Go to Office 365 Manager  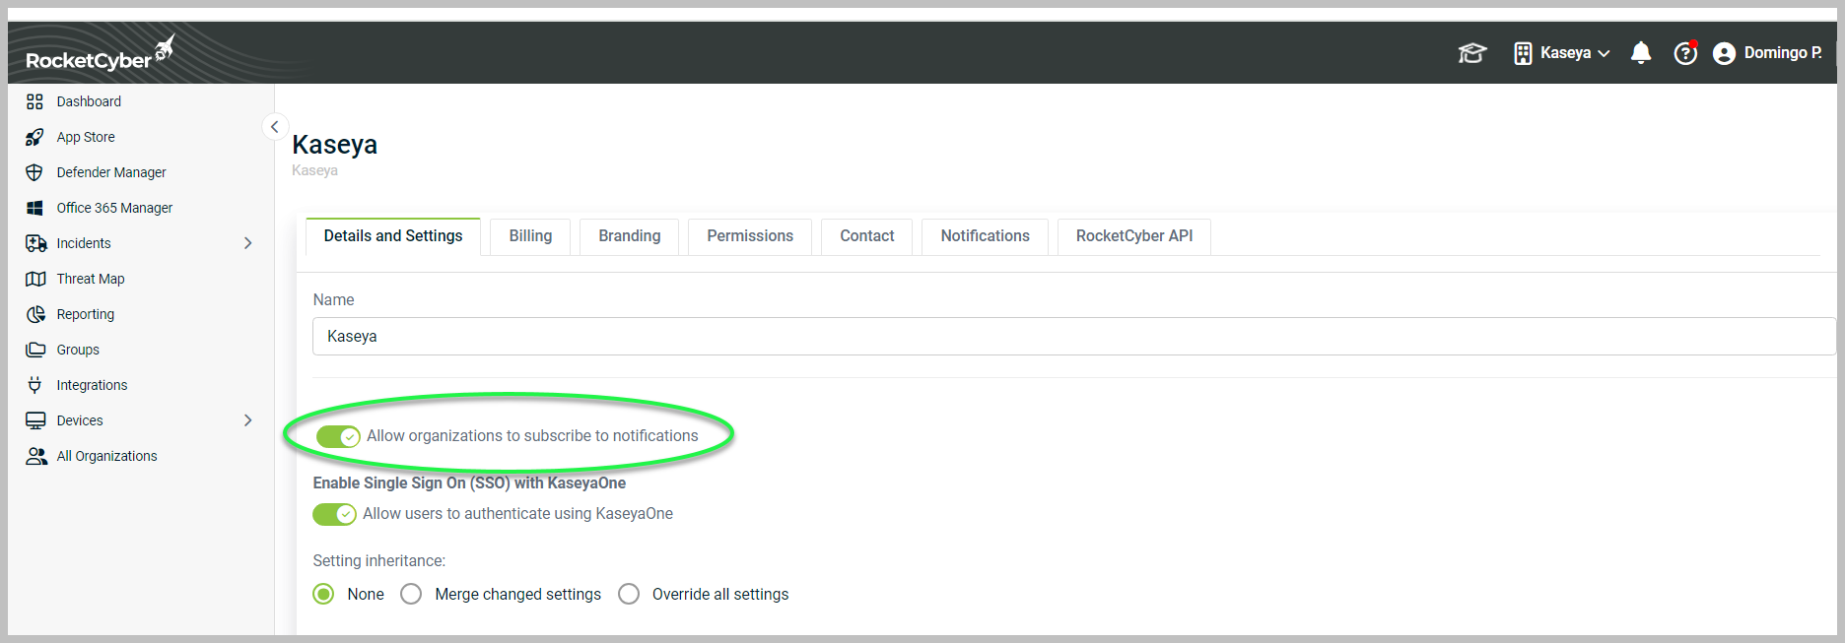click(114, 208)
